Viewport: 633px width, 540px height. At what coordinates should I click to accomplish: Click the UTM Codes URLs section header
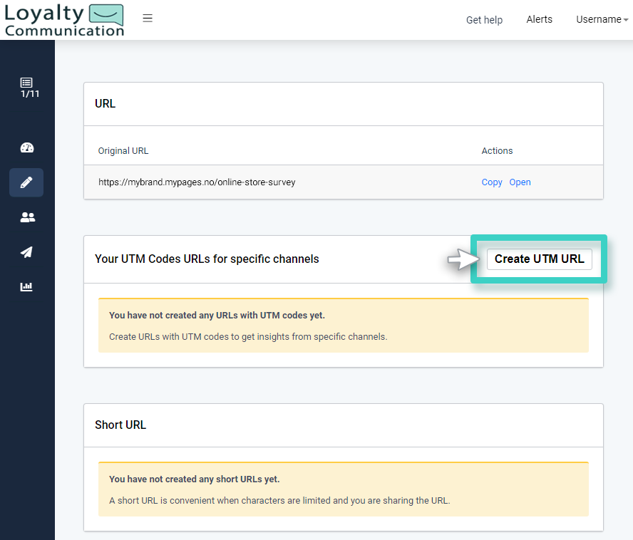pyautogui.click(x=207, y=259)
